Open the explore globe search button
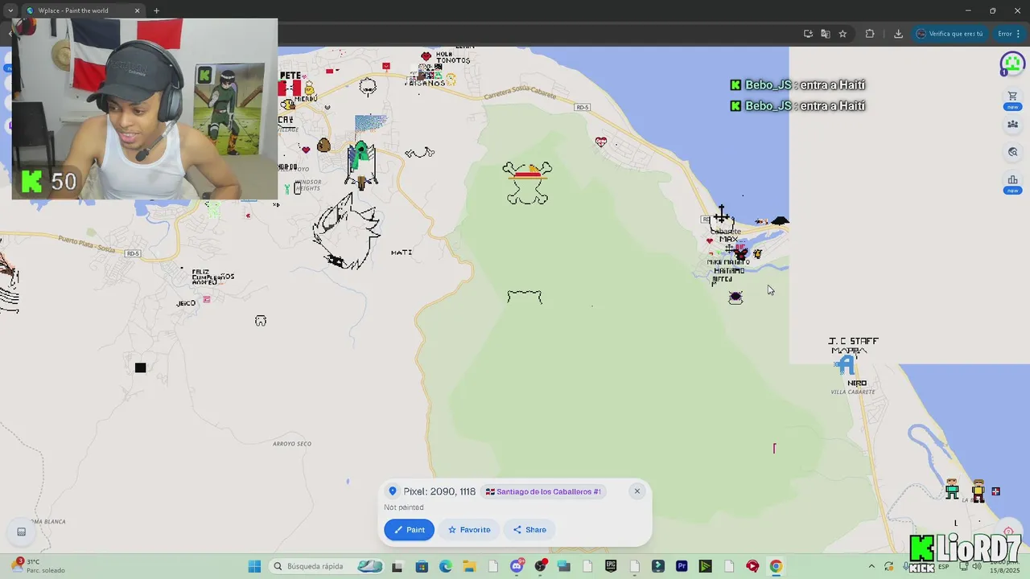Image resolution: width=1030 pixels, height=579 pixels. click(x=1012, y=152)
